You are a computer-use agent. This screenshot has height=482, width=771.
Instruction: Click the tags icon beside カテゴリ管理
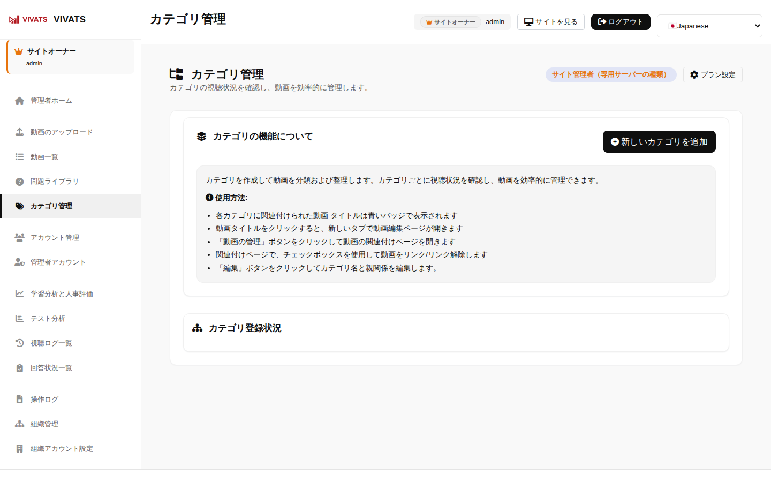[20, 206]
